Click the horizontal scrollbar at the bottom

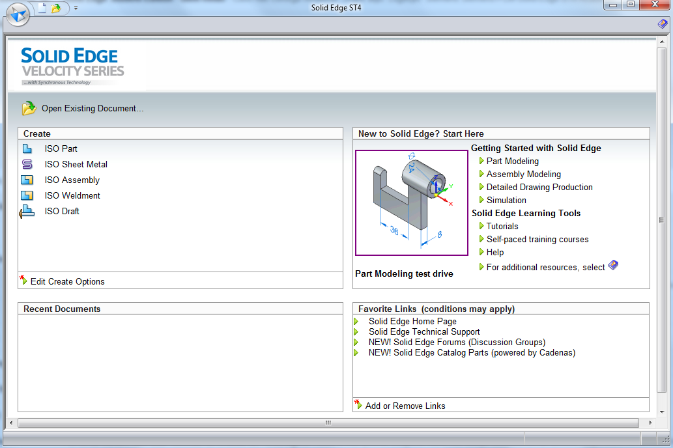pos(328,423)
